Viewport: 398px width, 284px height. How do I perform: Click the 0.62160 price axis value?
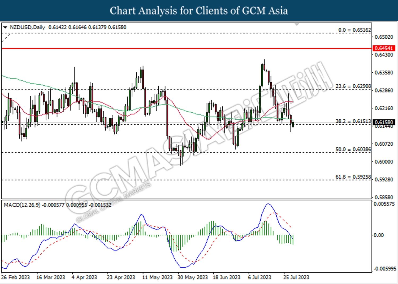tap(384, 108)
